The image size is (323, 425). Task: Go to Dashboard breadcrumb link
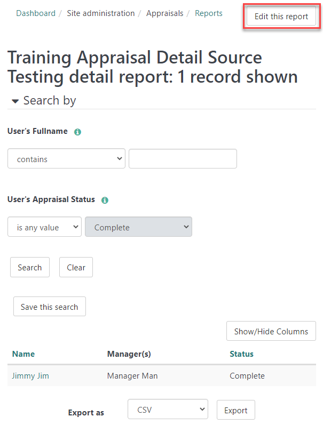[x=36, y=13]
